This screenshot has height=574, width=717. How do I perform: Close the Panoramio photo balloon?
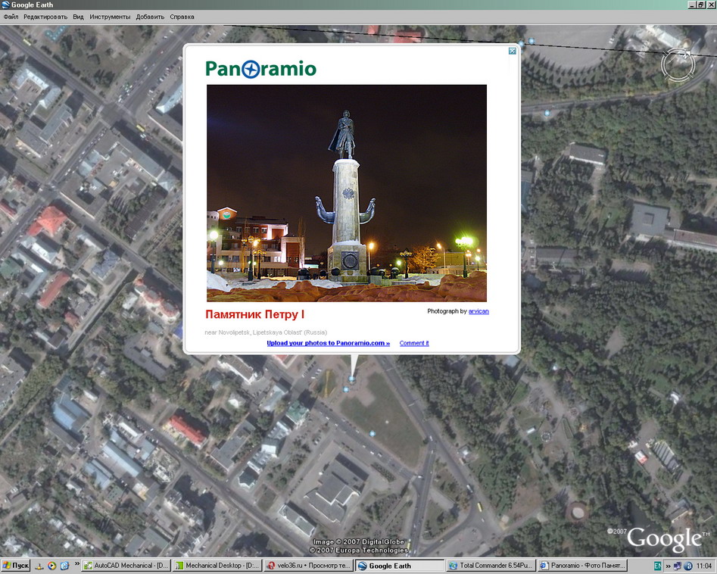click(513, 51)
